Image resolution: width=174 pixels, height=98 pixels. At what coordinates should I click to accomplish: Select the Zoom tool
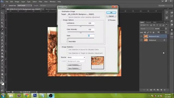click(2, 77)
